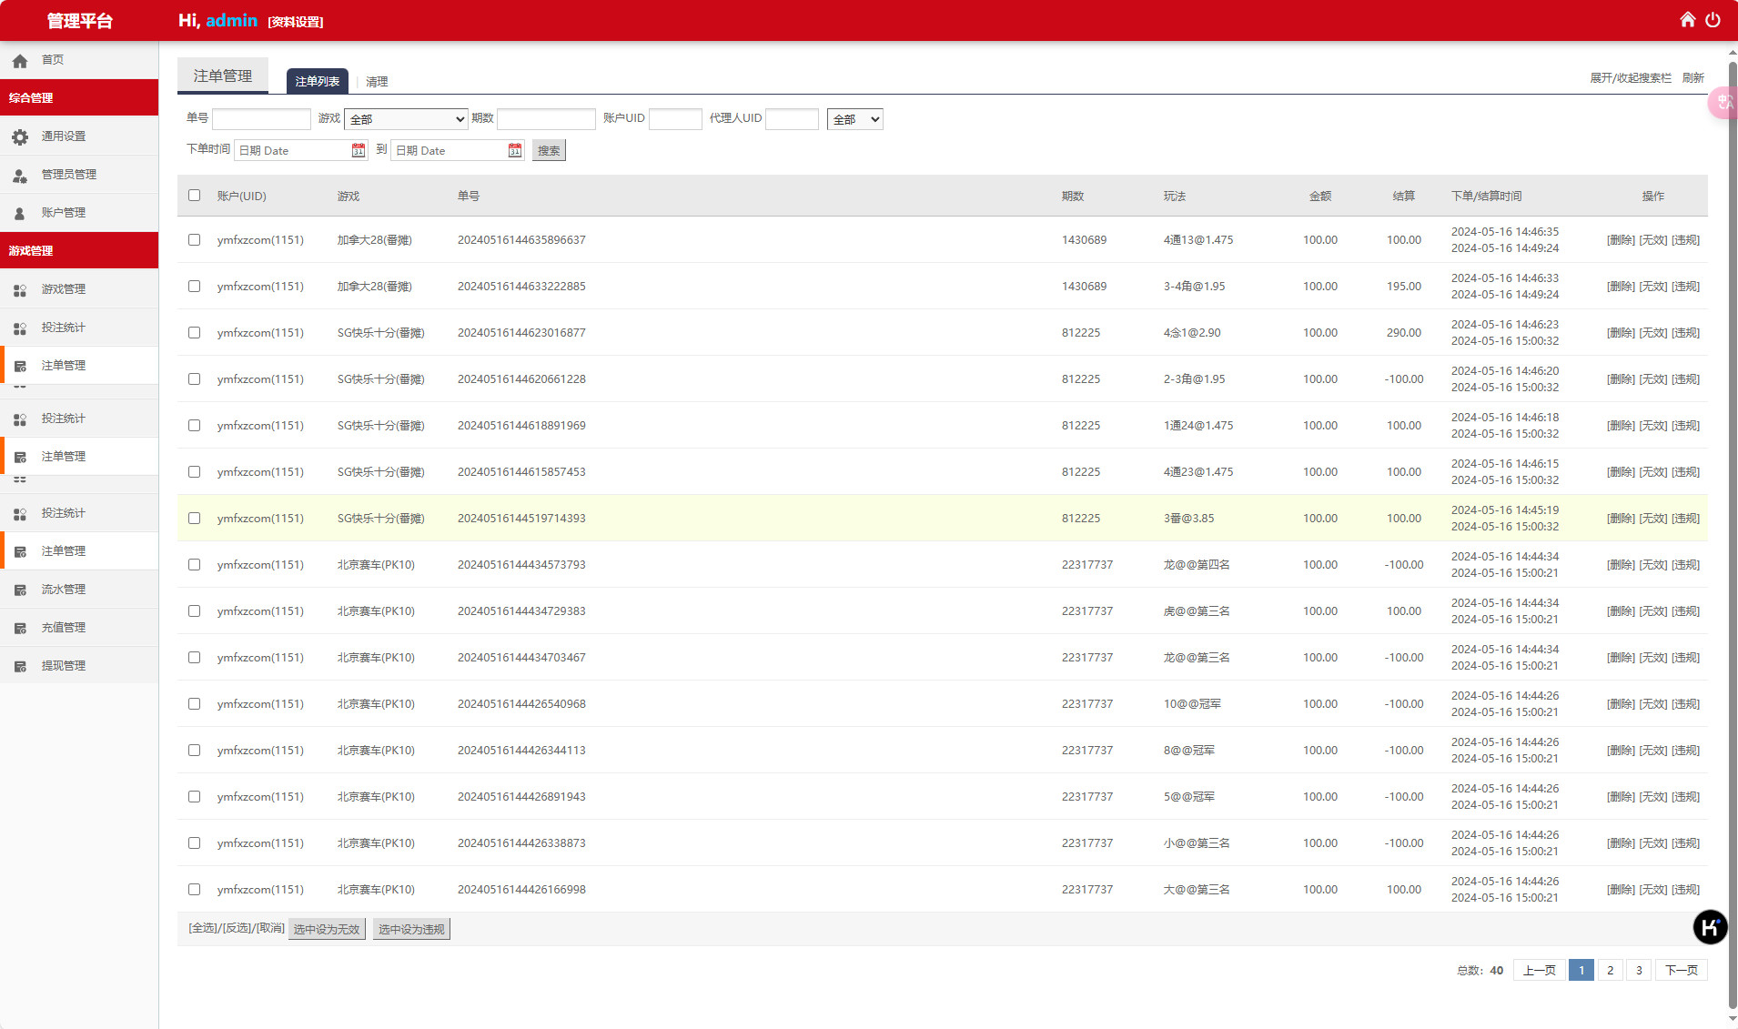The width and height of the screenshot is (1738, 1029).
Task: Open the start date calendar picker icon
Action: 359,150
